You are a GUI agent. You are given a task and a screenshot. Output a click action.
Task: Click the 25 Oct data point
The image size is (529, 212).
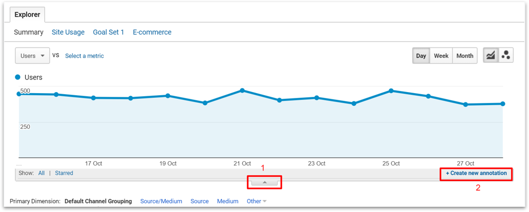pos(391,91)
